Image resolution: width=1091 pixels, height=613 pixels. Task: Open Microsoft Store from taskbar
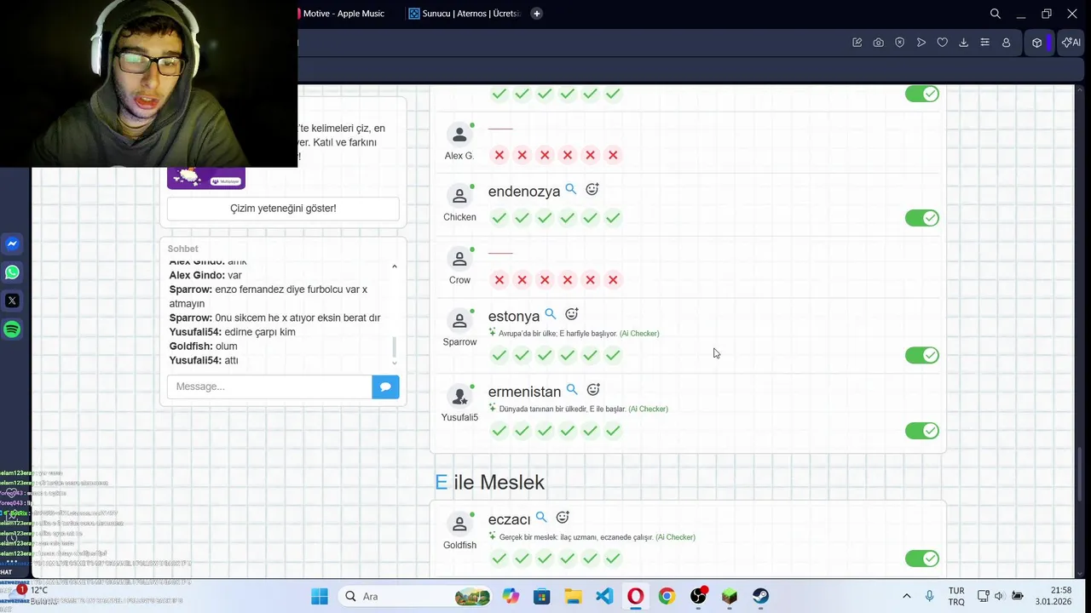click(x=541, y=596)
